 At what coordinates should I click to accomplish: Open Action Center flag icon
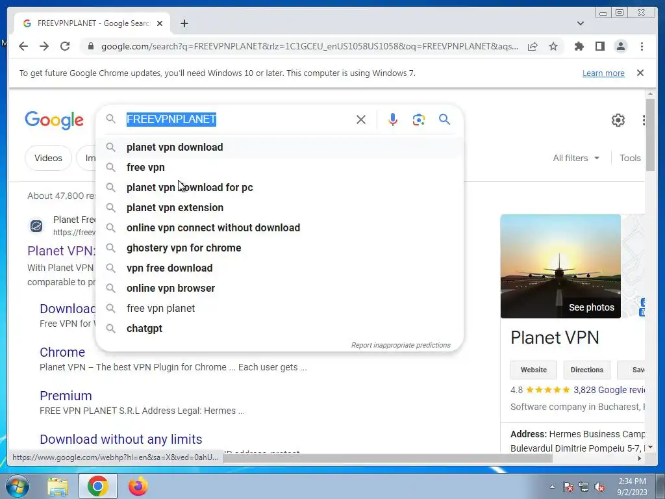pyautogui.click(x=568, y=487)
